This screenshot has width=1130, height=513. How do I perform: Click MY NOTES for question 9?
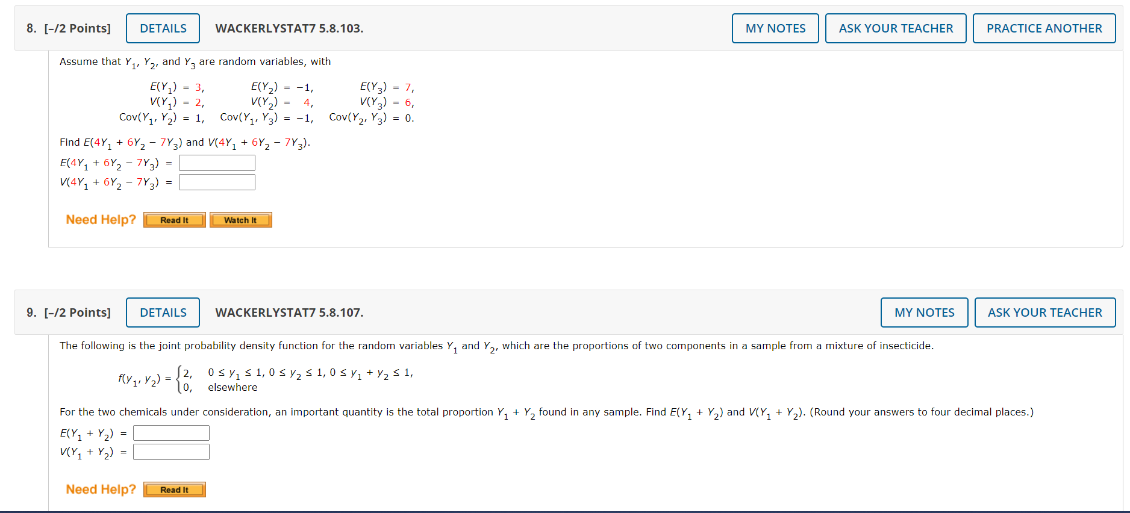click(924, 312)
